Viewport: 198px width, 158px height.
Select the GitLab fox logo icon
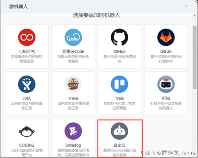(x=166, y=37)
